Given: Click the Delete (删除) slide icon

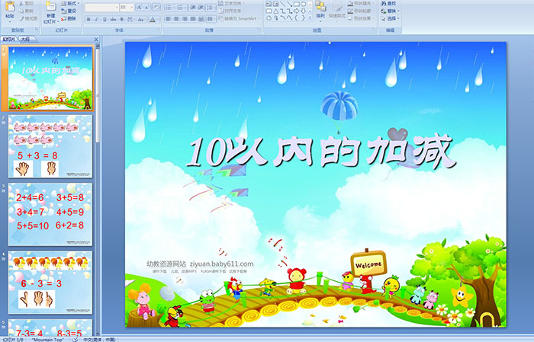Looking at the screenshot, I should pos(63,18).
